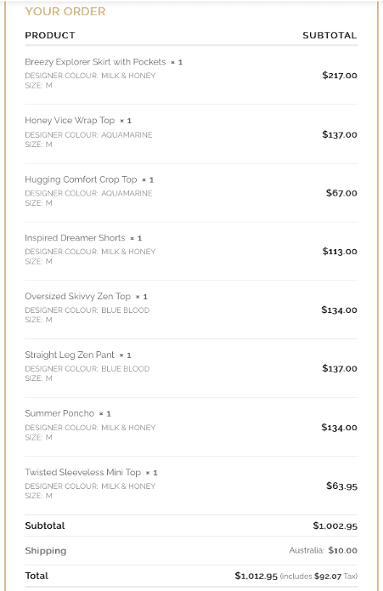Click the $1,012.95 order total
Viewport: 383px width, 591px height.
pyautogui.click(x=256, y=576)
